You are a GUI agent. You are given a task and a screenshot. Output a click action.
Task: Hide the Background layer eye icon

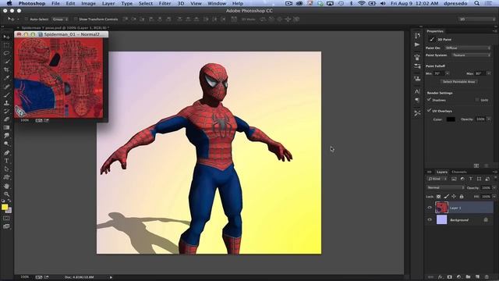[430, 220]
